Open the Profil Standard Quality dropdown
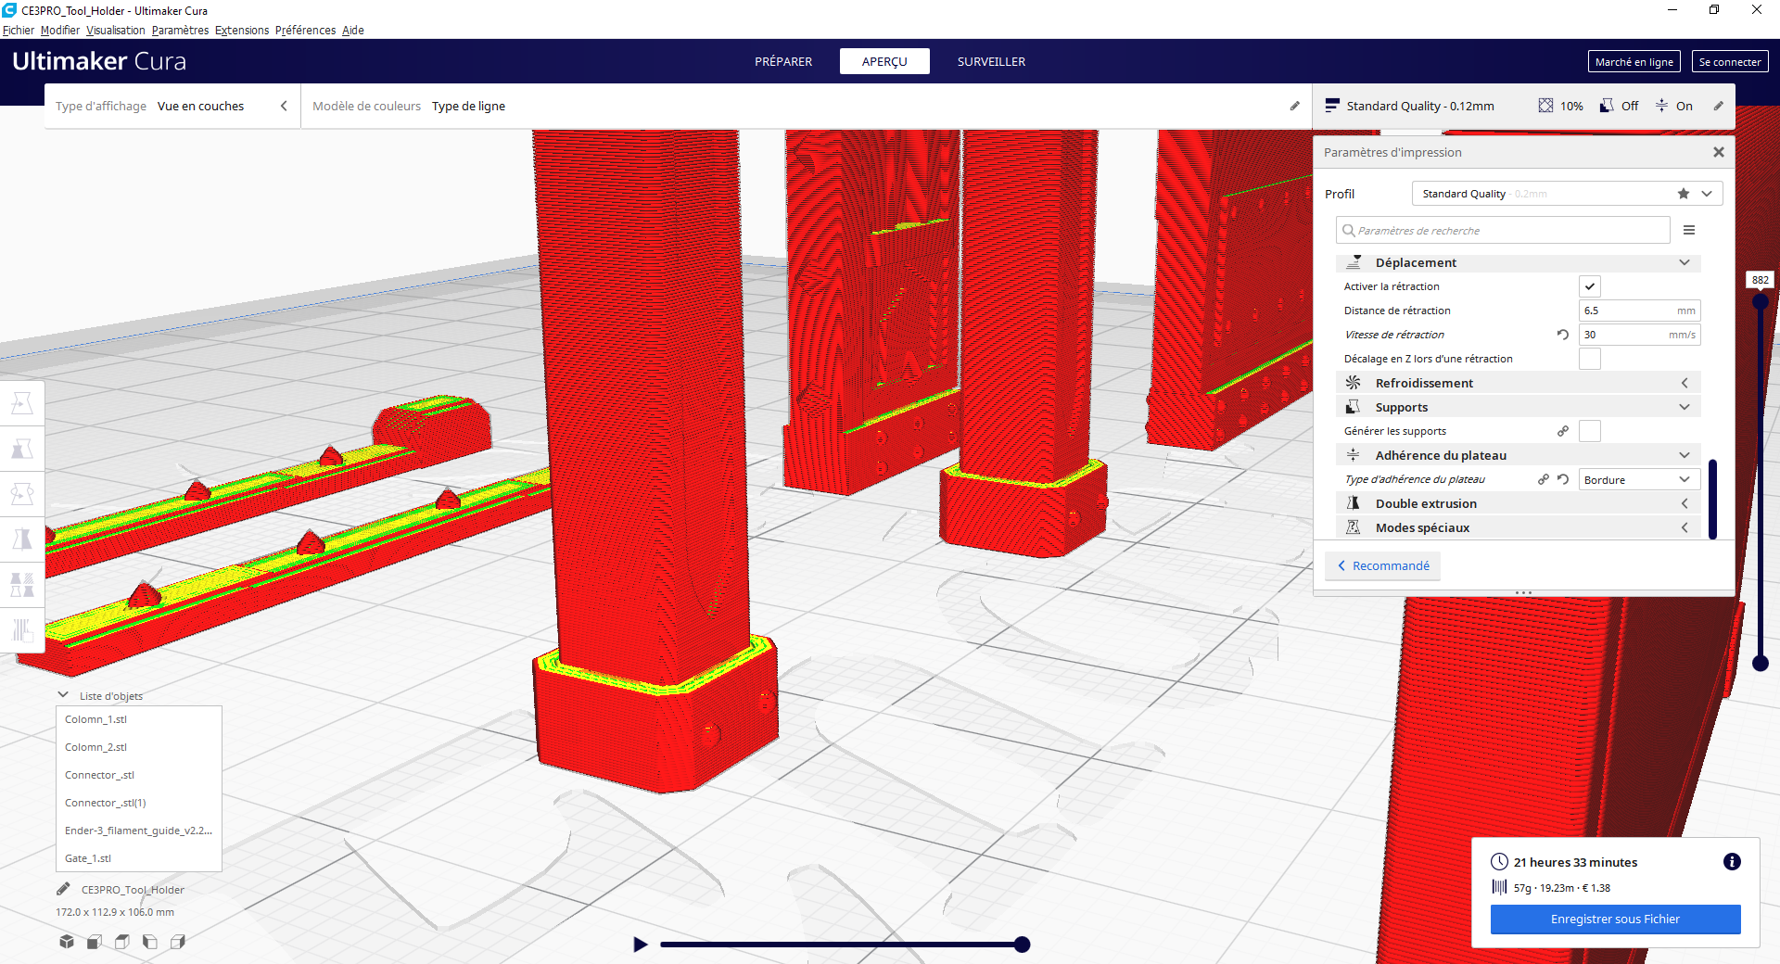The height and width of the screenshot is (964, 1780). pos(1567,194)
